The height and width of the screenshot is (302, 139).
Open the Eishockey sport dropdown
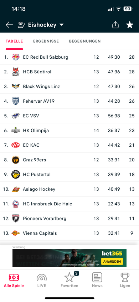(46, 25)
